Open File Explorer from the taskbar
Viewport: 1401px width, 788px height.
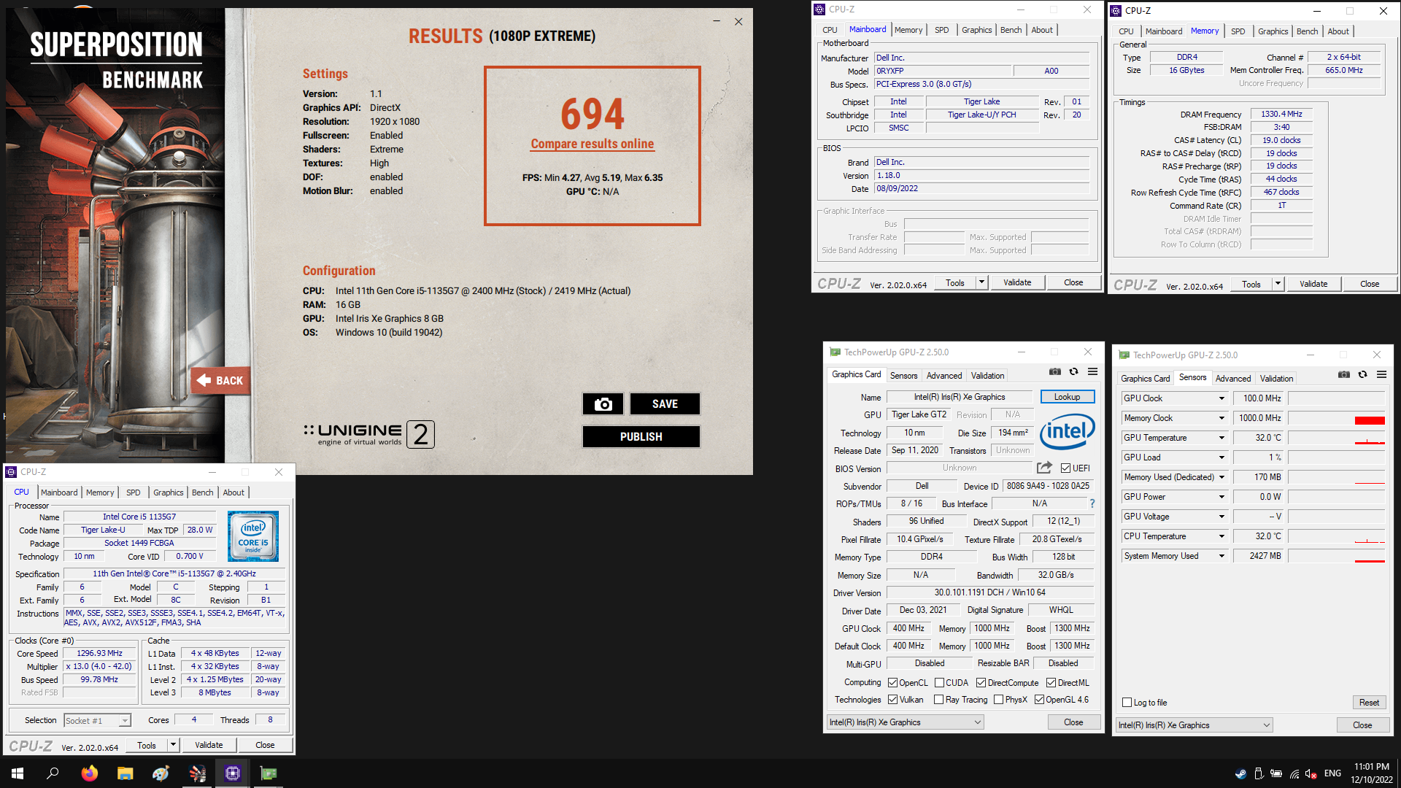pos(125,773)
